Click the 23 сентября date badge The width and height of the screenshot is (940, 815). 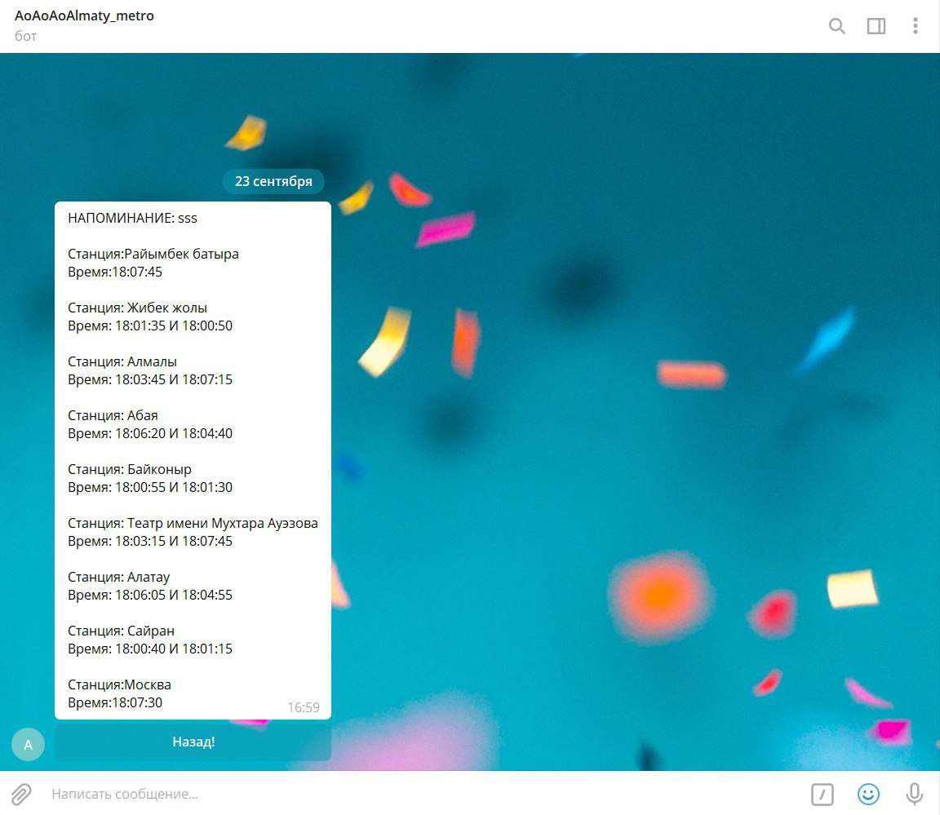[273, 181]
